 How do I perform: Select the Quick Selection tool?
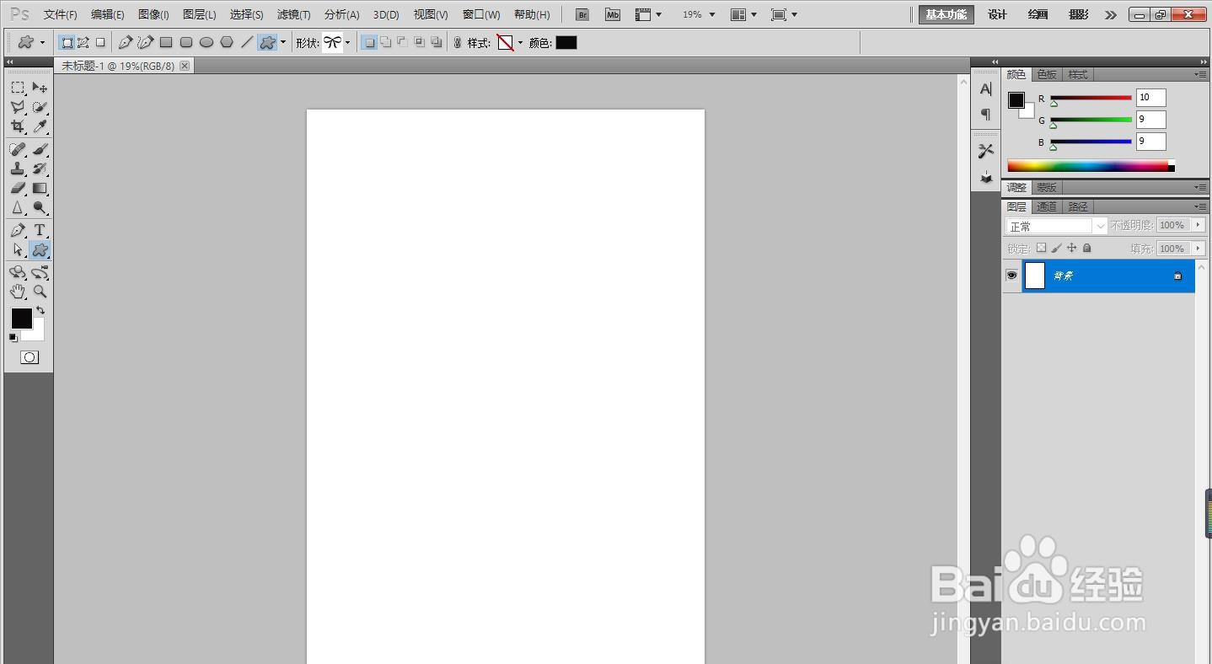point(40,107)
